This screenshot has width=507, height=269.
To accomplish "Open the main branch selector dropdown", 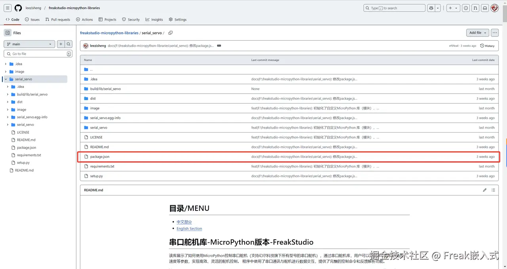I will pyautogui.click(x=29, y=44).
